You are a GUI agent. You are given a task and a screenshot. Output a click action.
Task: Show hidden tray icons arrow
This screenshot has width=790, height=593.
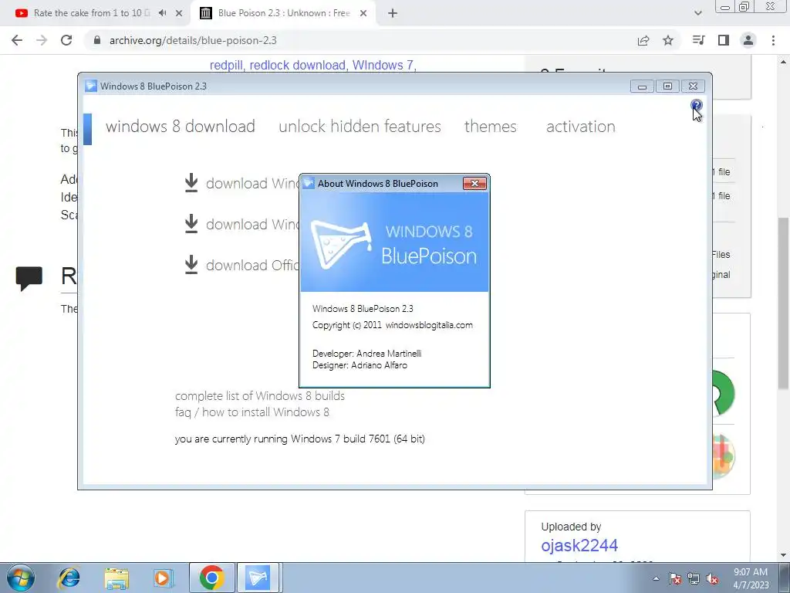656,578
